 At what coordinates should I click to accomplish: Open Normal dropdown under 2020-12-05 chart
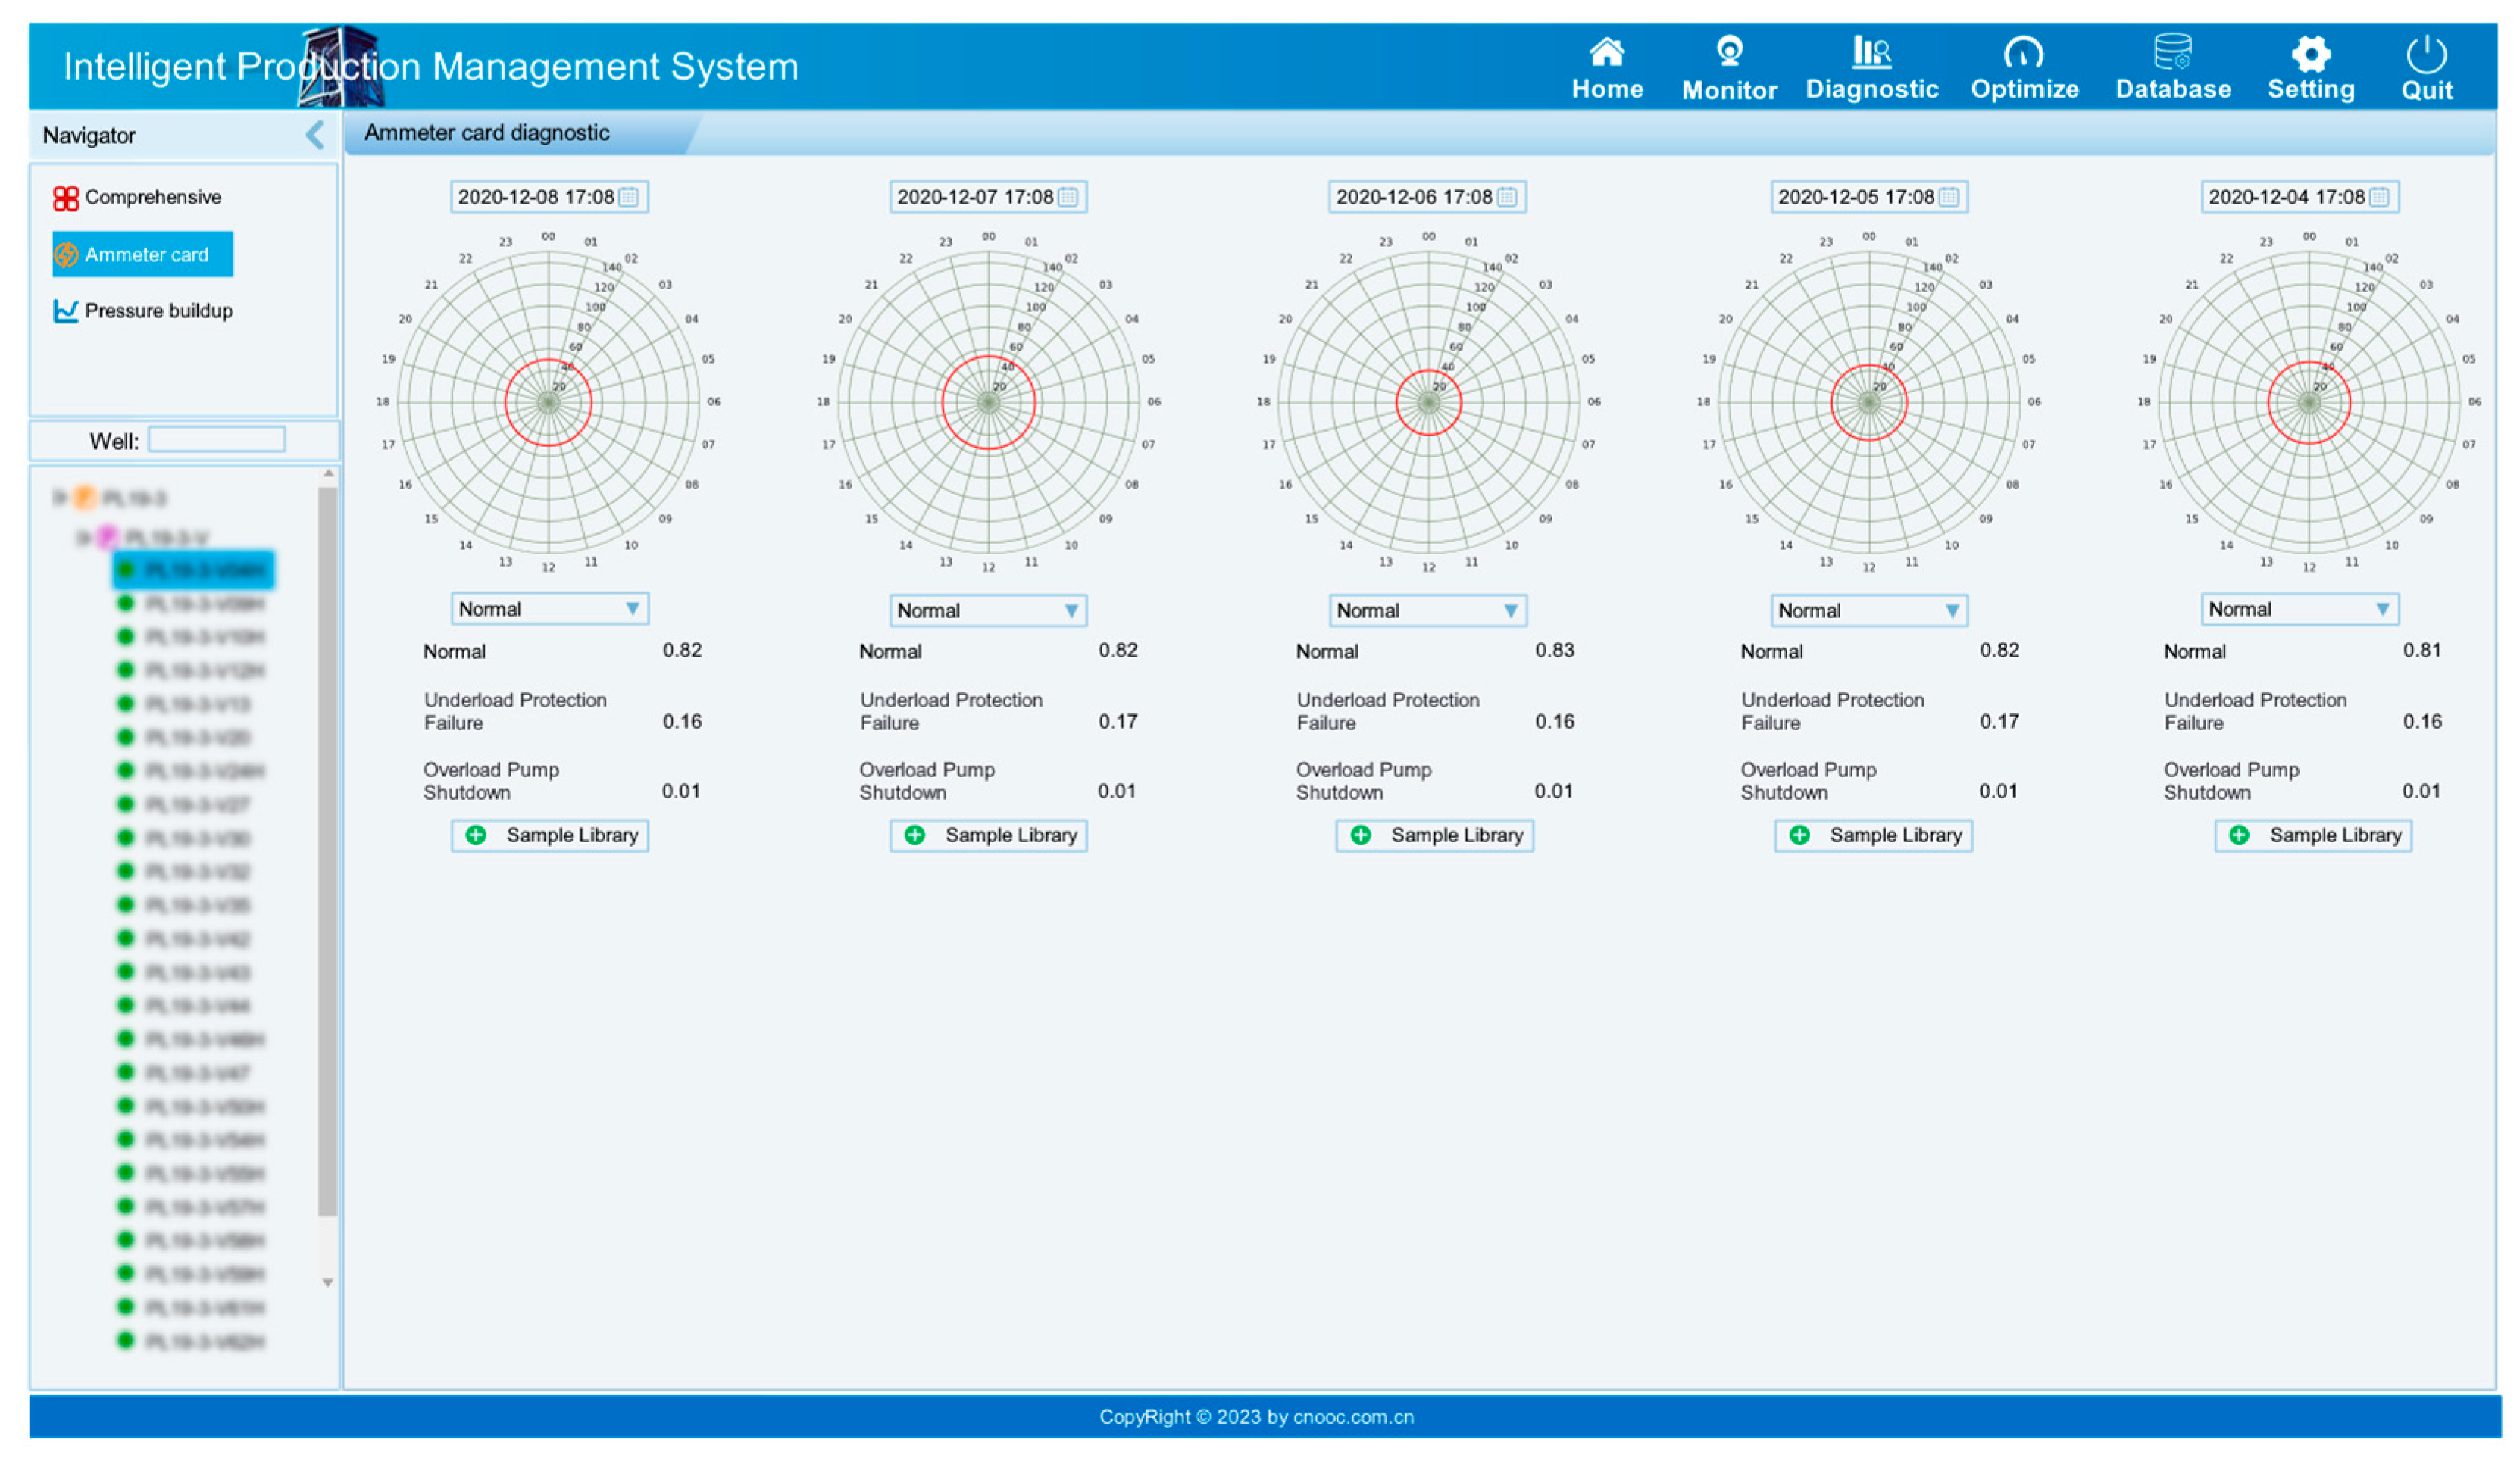[x=1869, y=610]
